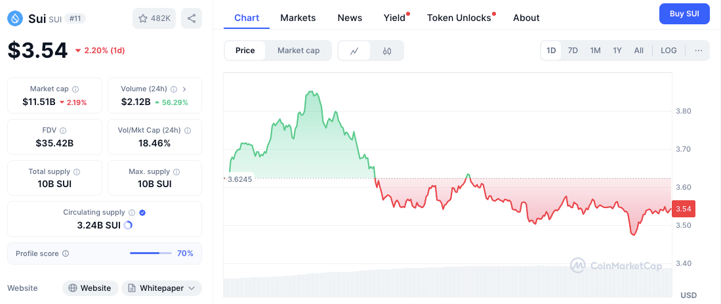Viewport: 721px width, 304px height.
Task: Expand the Volume (24h) chevron arrow
Action: (x=184, y=89)
